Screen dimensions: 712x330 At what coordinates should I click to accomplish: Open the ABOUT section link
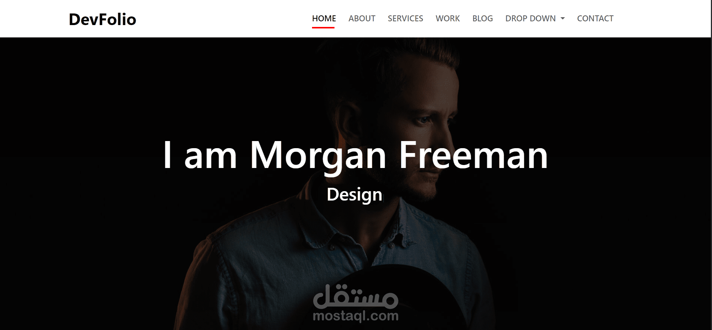point(362,18)
